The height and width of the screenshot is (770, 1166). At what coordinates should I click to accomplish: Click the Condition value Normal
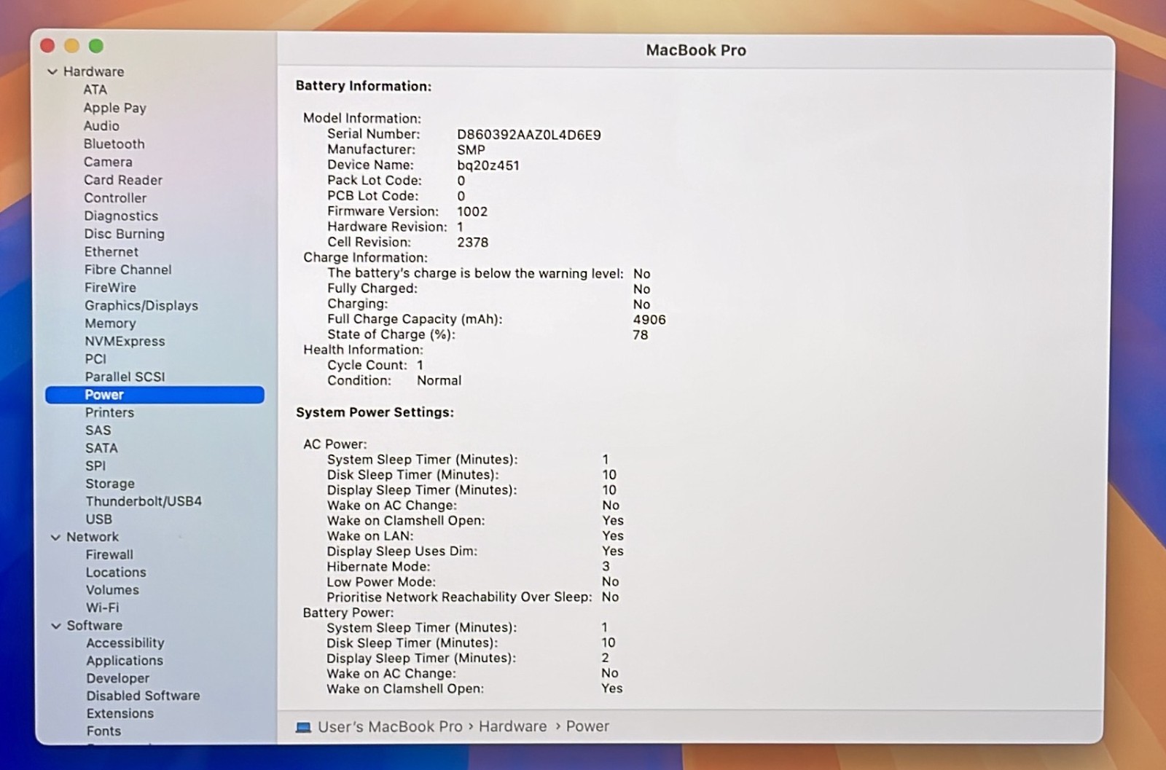click(x=439, y=380)
